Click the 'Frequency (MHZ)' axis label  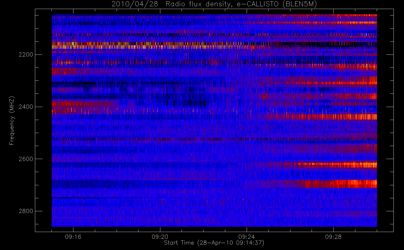click(11, 121)
